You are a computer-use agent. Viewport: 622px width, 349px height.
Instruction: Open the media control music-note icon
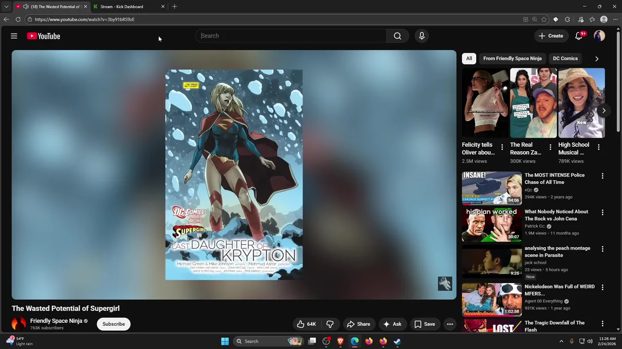point(581,19)
